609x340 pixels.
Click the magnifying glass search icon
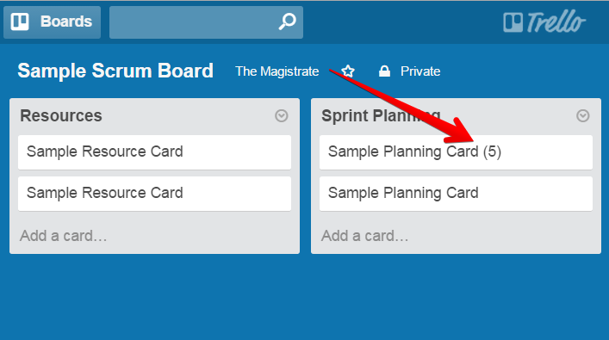[x=288, y=22]
